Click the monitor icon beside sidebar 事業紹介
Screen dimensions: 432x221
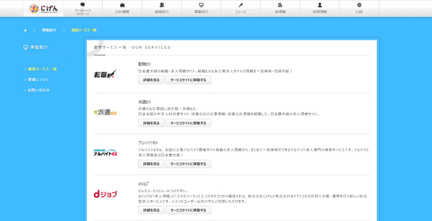coord(25,48)
